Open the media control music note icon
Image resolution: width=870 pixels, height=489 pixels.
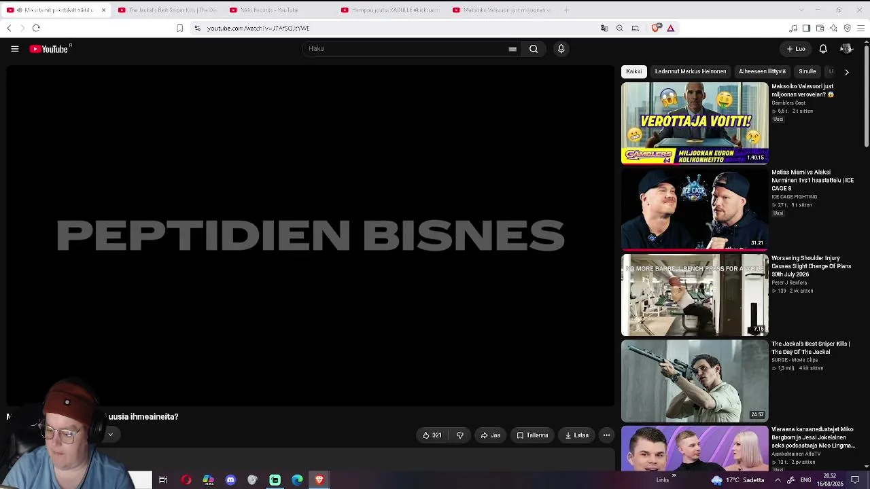793,28
